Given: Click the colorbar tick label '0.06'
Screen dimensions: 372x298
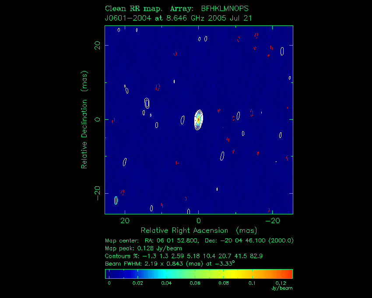Looking at the screenshot, I should click(x=195, y=283).
